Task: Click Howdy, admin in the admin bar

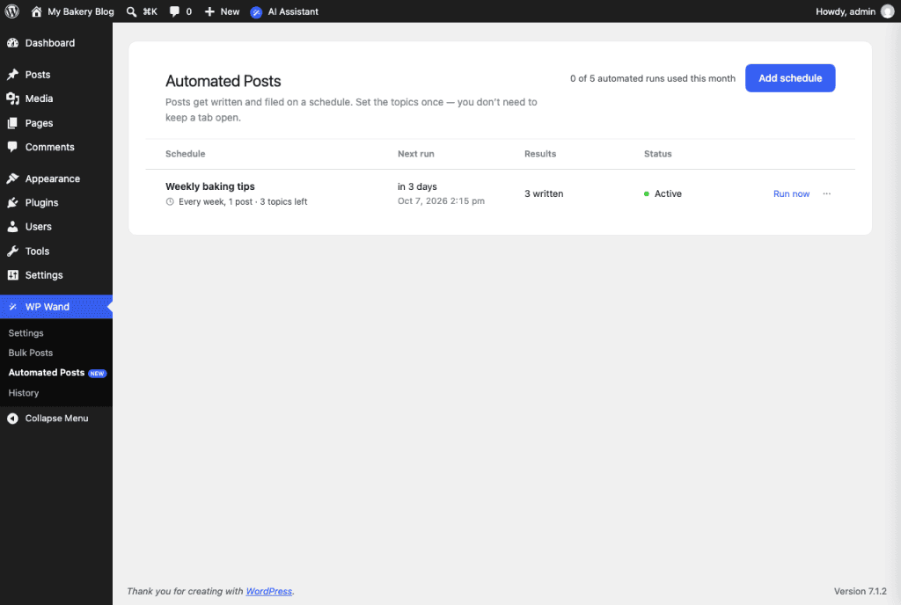Action: click(x=846, y=11)
